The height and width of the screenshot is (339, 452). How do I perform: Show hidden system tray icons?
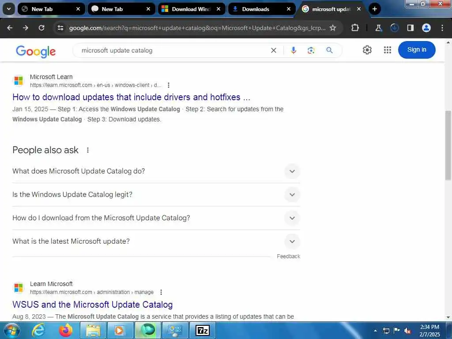[375, 331]
